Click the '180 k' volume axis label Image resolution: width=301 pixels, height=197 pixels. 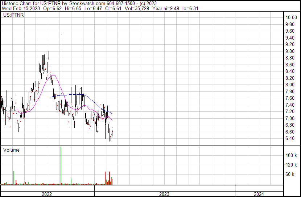(x=291, y=155)
